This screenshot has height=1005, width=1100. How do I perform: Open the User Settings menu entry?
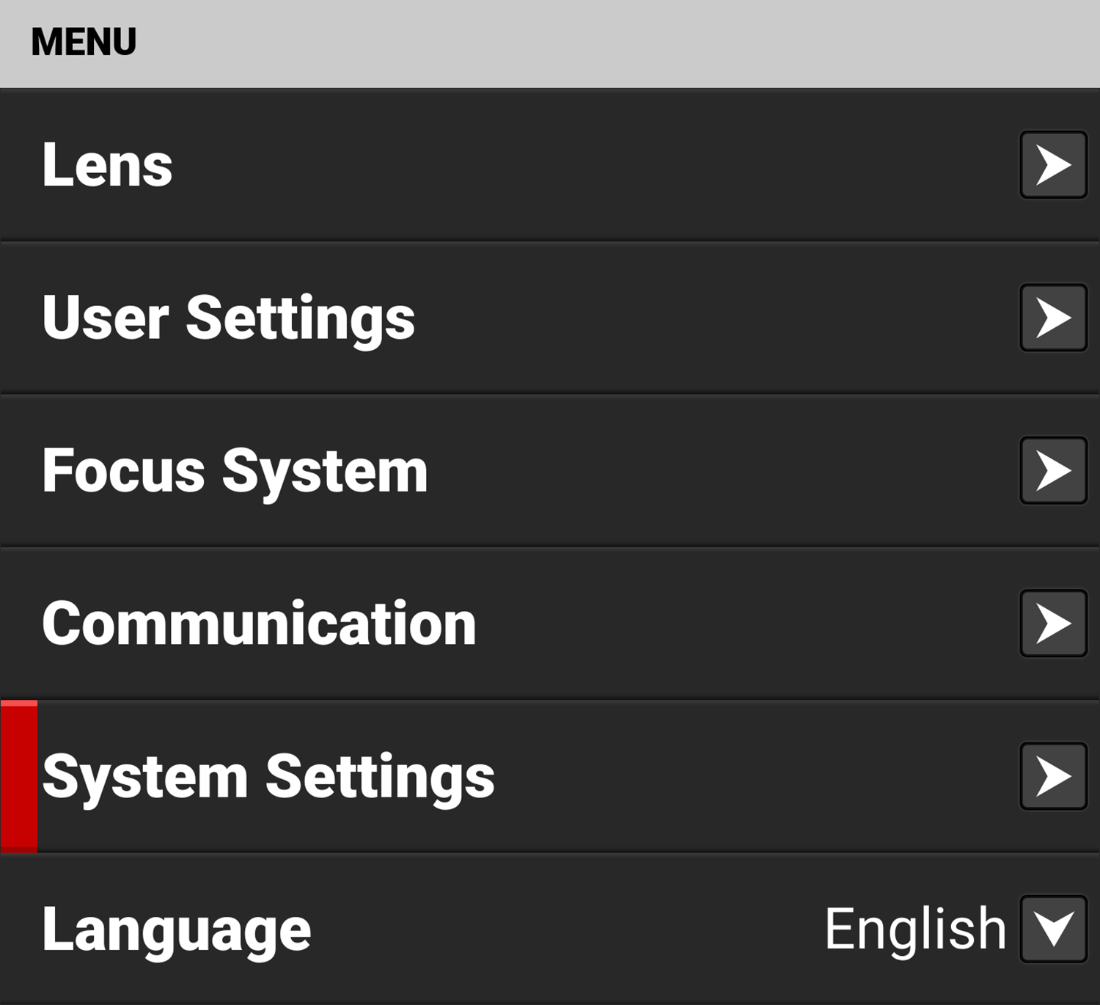tap(228, 318)
